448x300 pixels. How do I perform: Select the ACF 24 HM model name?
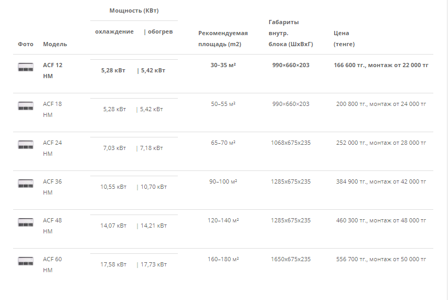(52, 148)
